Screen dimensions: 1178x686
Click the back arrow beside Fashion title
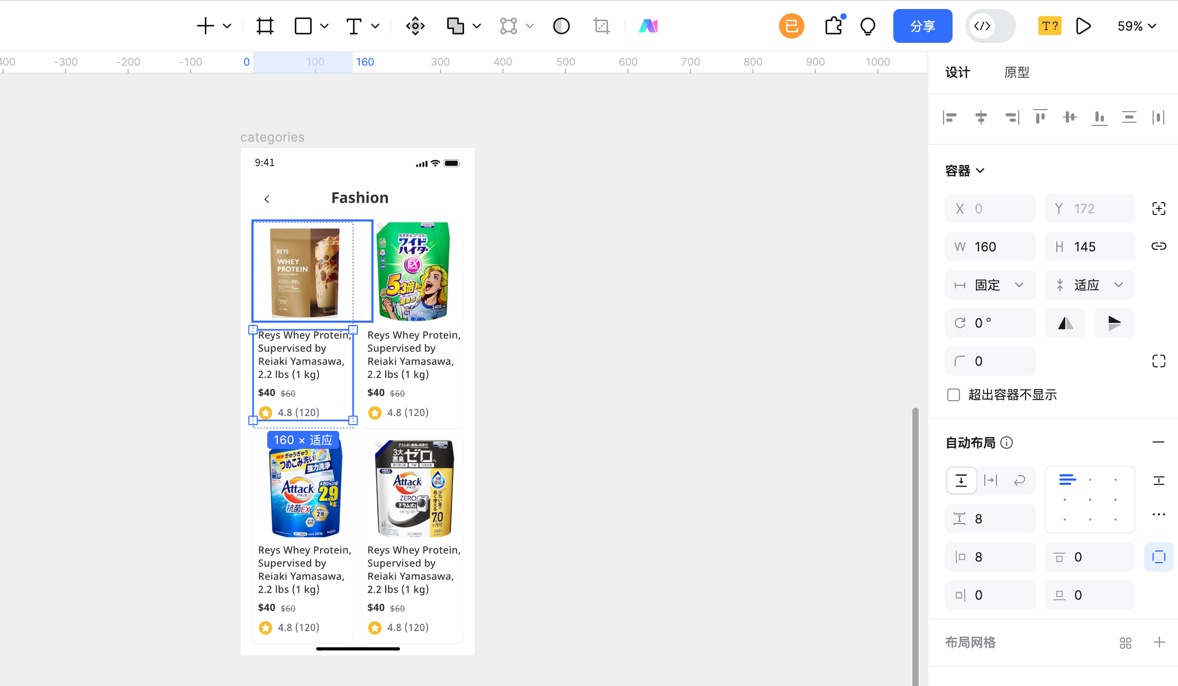point(267,199)
